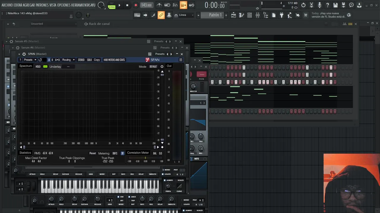Viewport: 380px width, 213px height.
Task: Click SPAN reset circular arrow icon
Action: 40,60
